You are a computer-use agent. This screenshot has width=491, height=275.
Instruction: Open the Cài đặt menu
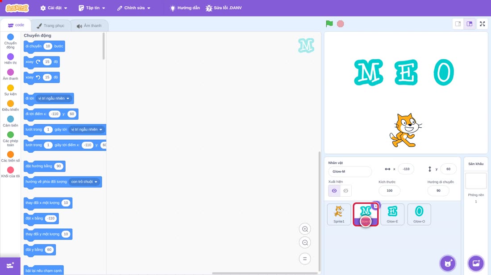point(54,8)
